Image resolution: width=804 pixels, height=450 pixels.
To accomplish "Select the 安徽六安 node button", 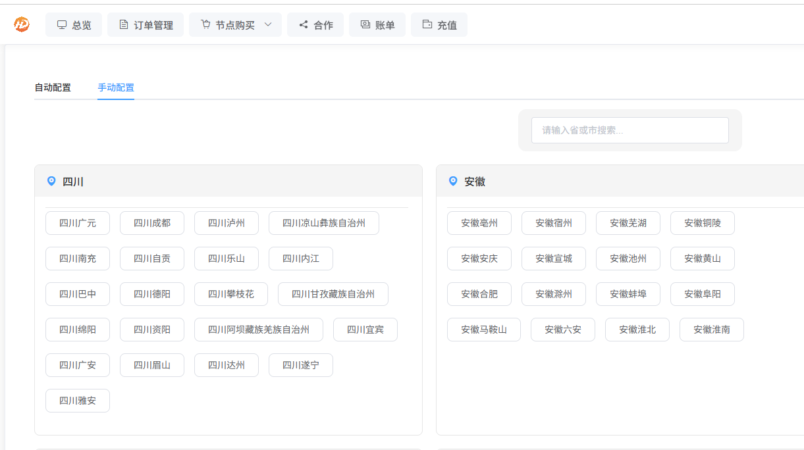I will pyautogui.click(x=563, y=330).
